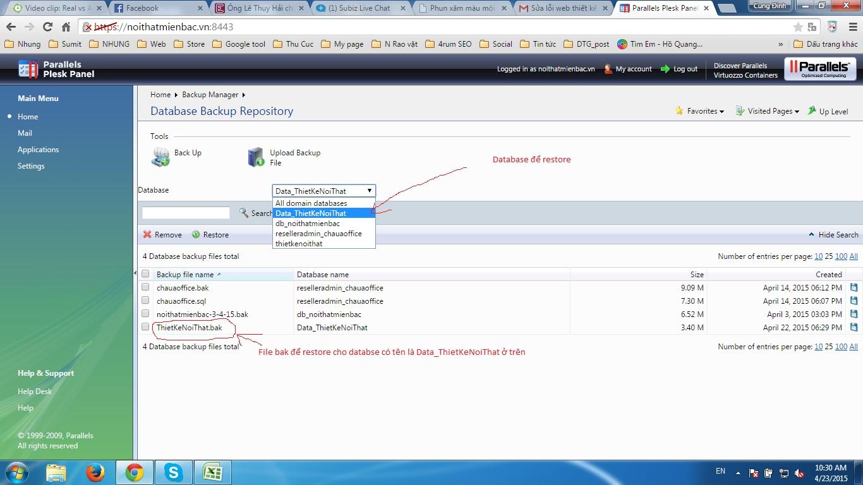Viewport: 863px width, 485px height.
Task: Click the browser address bar
Action: click(x=436, y=27)
